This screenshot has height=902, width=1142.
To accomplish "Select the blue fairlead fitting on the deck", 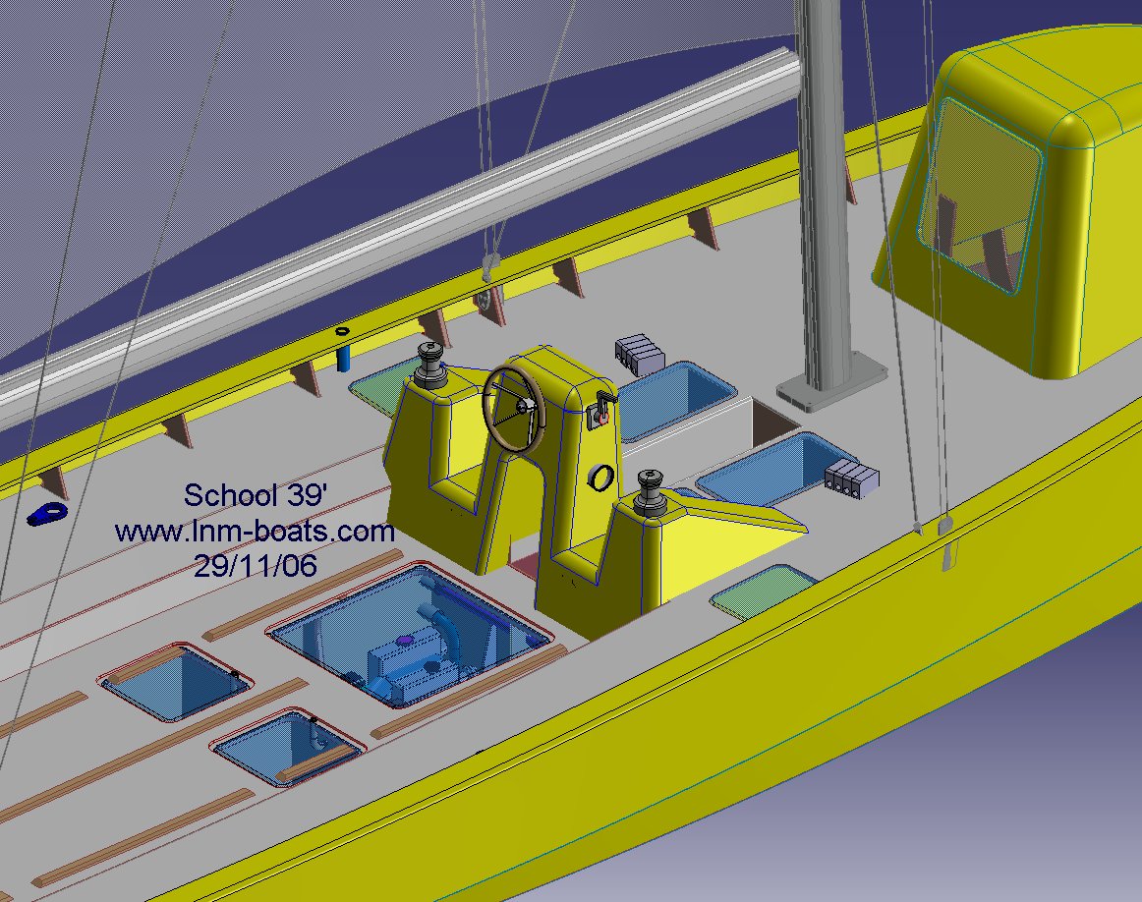I will click(47, 513).
